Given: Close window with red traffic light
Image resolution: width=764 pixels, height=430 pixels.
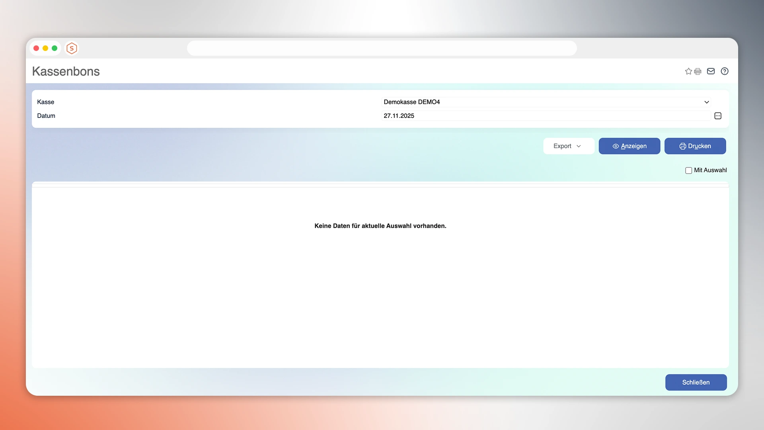Looking at the screenshot, I should [36, 48].
